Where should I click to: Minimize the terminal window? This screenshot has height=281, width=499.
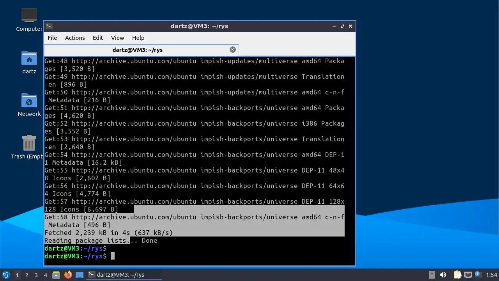334,26
